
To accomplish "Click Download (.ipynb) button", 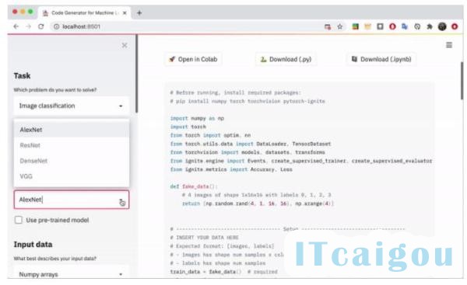I will click(x=381, y=59).
